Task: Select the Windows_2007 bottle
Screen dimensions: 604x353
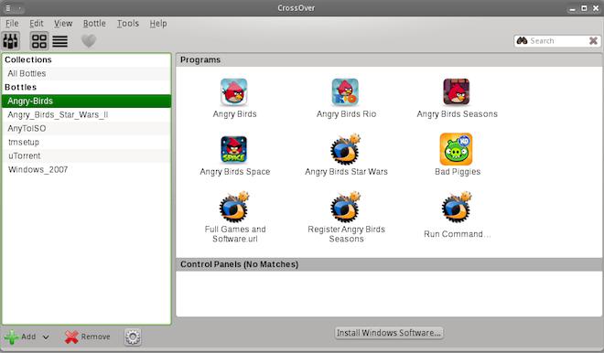Action: tap(86, 170)
